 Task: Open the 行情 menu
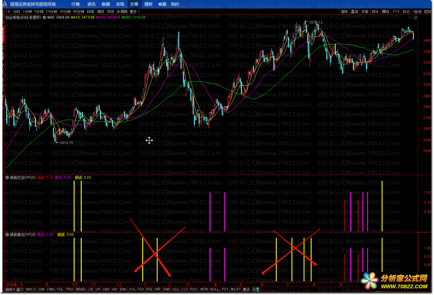[x=75, y=4]
